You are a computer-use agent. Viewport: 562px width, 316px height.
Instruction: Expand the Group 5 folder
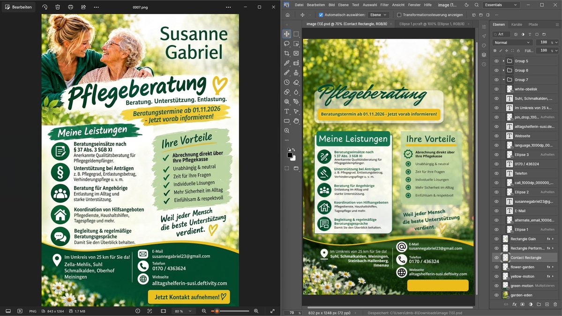click(503, 61)
